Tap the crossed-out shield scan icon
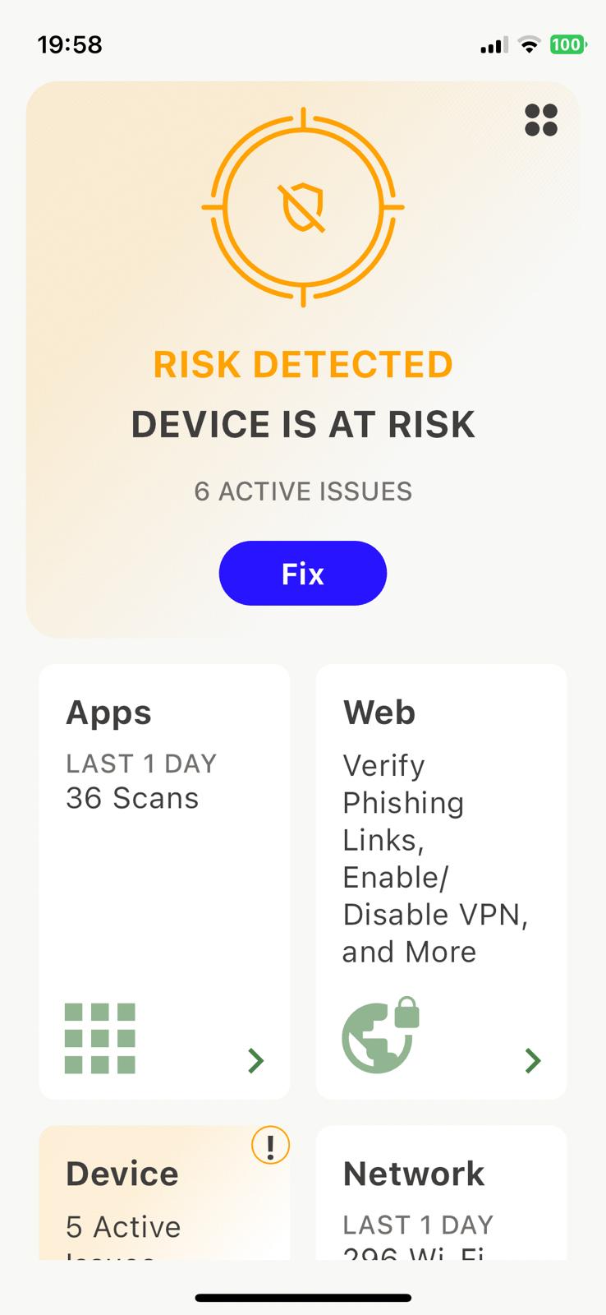 303,207
